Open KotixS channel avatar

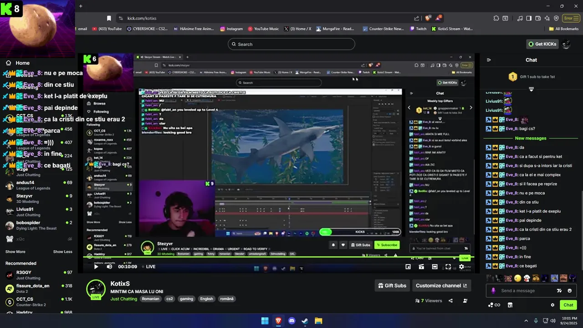click(96, 290)
